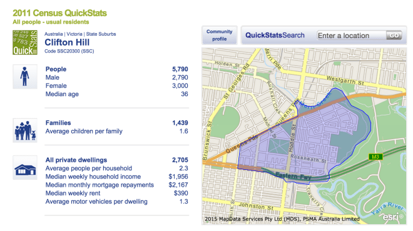Screen dimensions: 413x231
Task: Follow the Australia breadcrumb link
Action: click(53, 34)
